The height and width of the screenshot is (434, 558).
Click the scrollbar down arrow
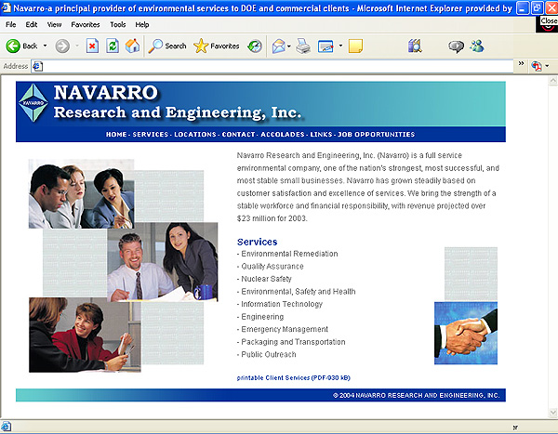point(553,413)
